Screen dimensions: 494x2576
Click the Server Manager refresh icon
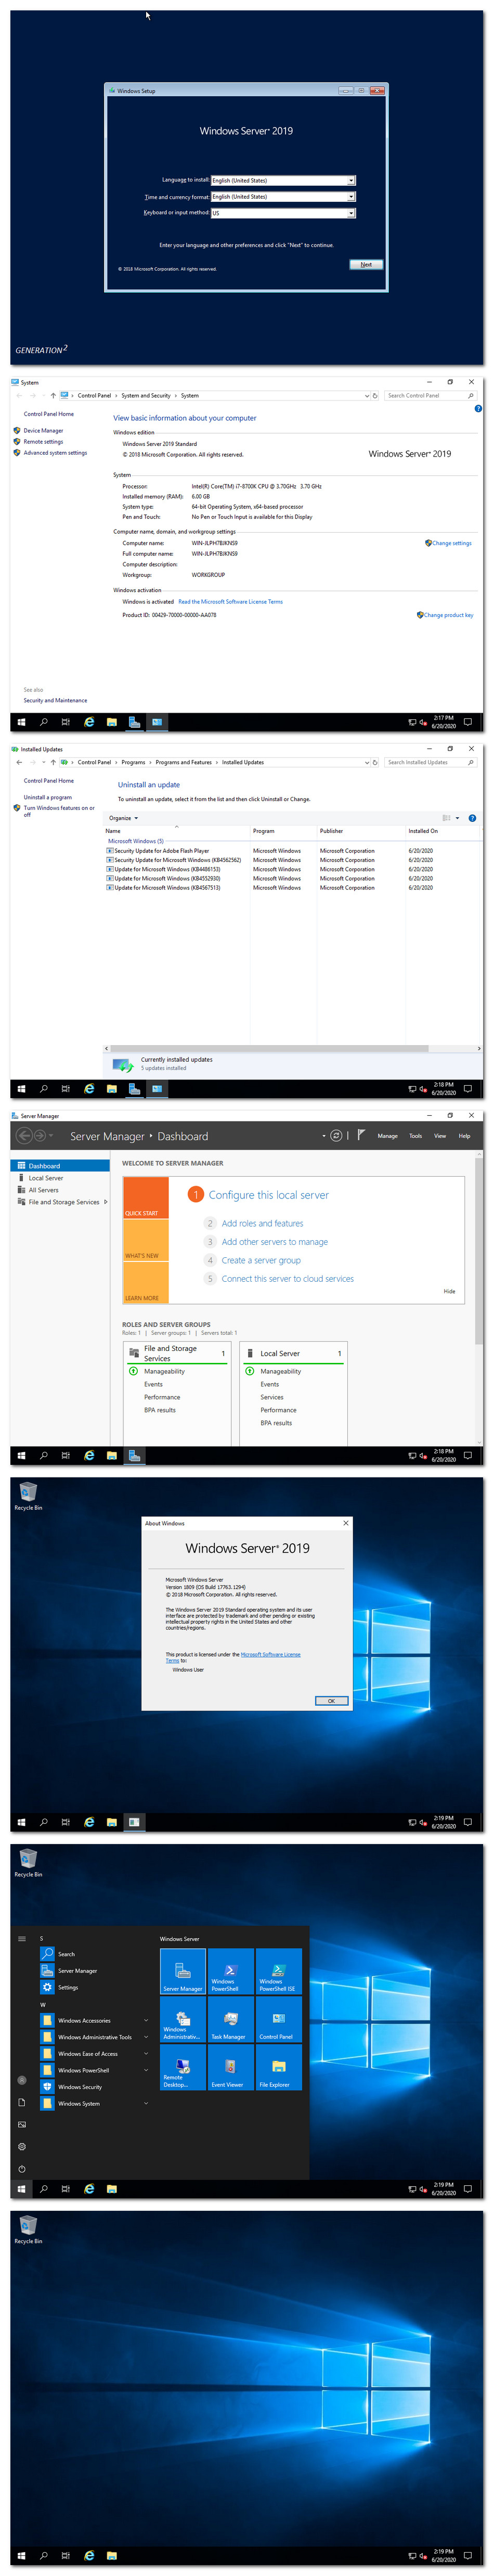(x=336, y=1135)
